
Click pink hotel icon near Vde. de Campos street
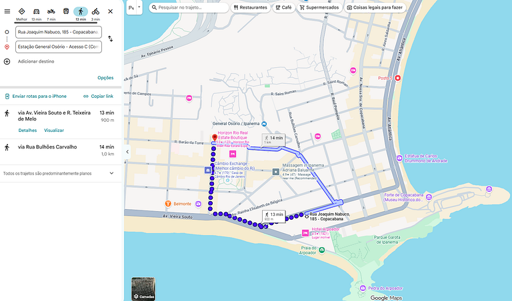pyautogui.click(x=189, y=98)
